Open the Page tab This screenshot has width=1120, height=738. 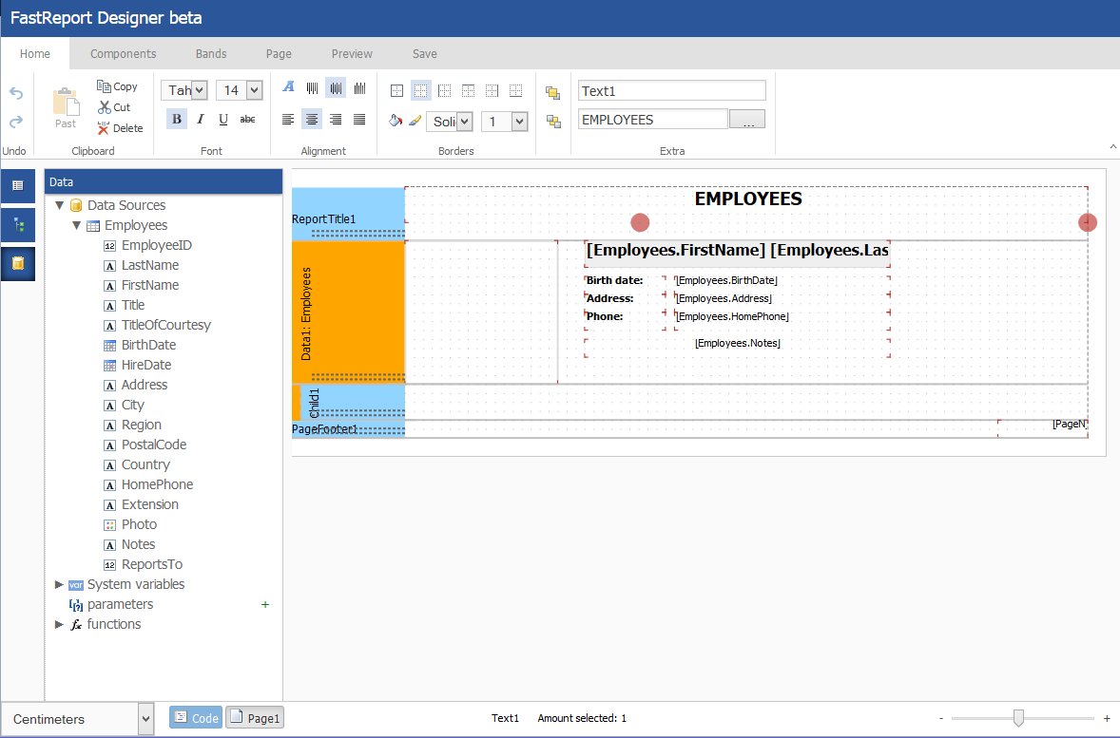tap(279, 53)
